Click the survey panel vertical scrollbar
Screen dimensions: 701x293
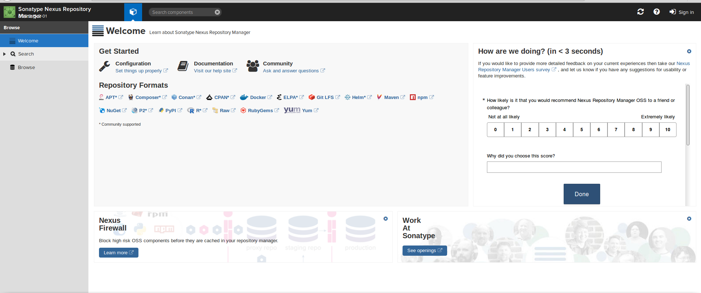click(688, 115)
